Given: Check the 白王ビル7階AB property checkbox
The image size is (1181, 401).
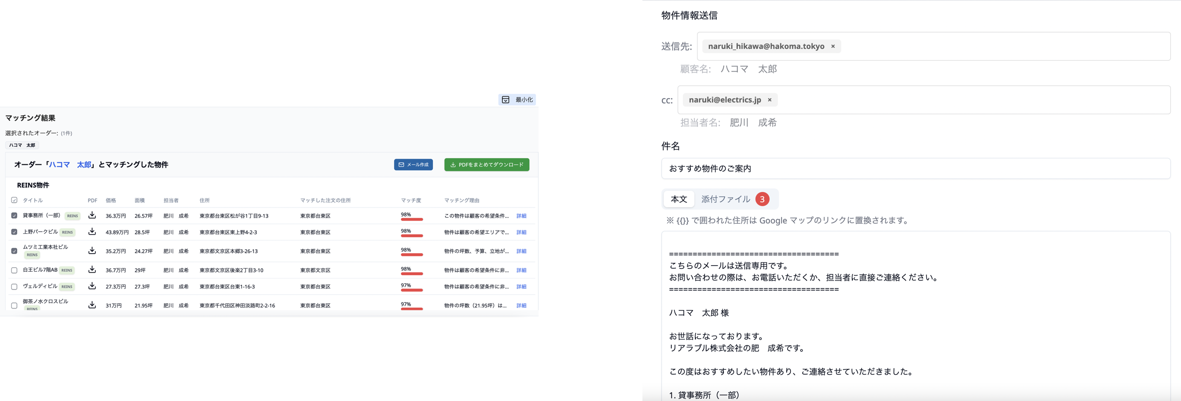Looking at the screenshot, I should 14,270.
